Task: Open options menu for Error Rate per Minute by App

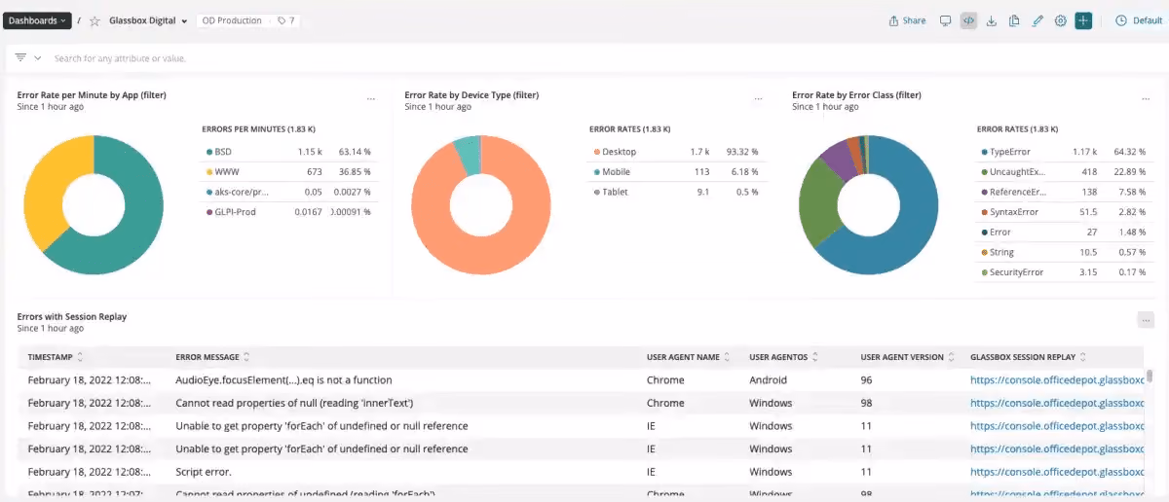Action: (371, 98)
